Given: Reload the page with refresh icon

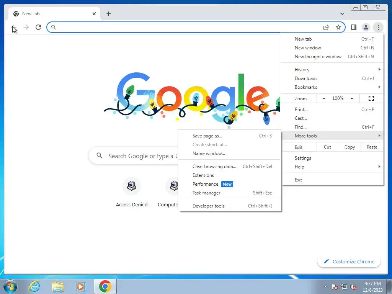Looking at the screenshot, I should click(38, 27).
